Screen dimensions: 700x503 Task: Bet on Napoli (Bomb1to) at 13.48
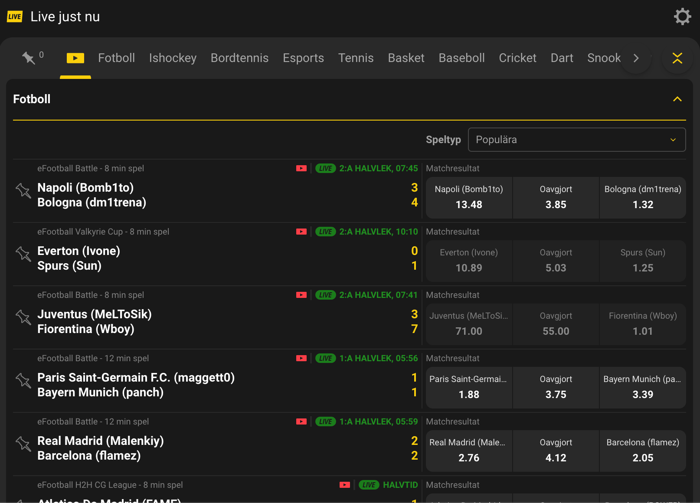point(469,197)
